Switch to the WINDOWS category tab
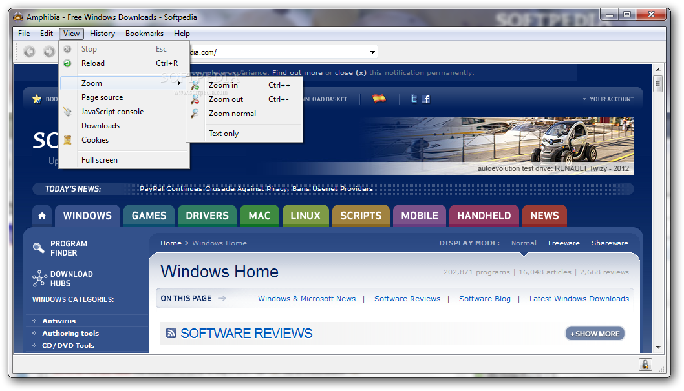 tap(87, 216)
